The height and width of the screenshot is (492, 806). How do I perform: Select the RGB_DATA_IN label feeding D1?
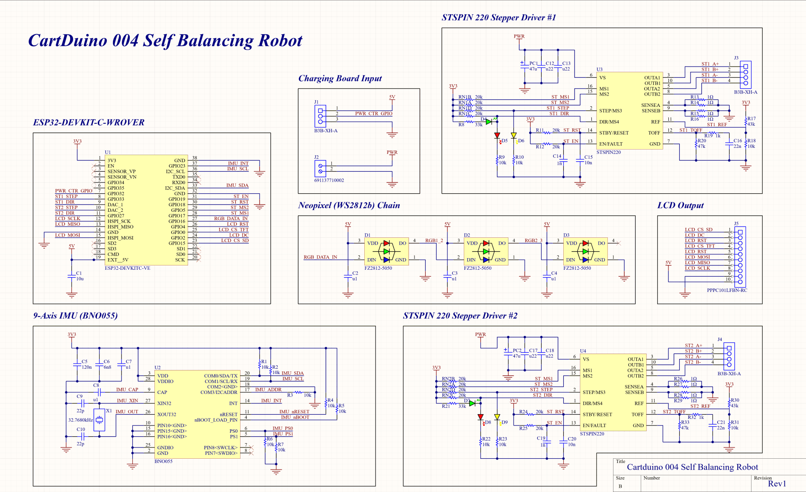320,257
